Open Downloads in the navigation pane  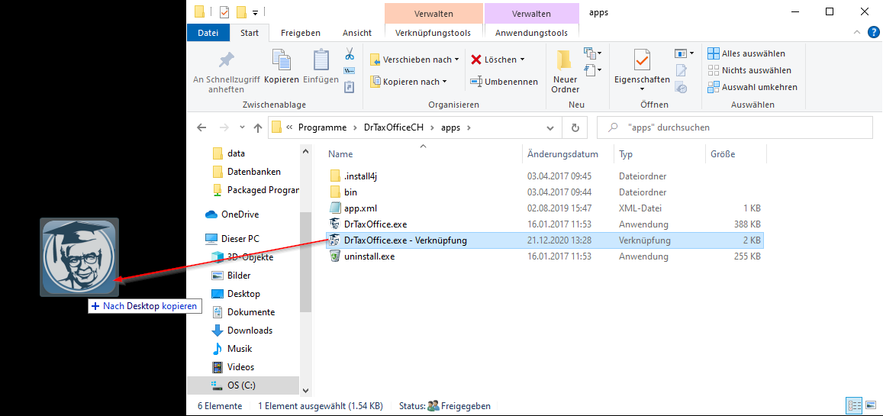(242, 331)
